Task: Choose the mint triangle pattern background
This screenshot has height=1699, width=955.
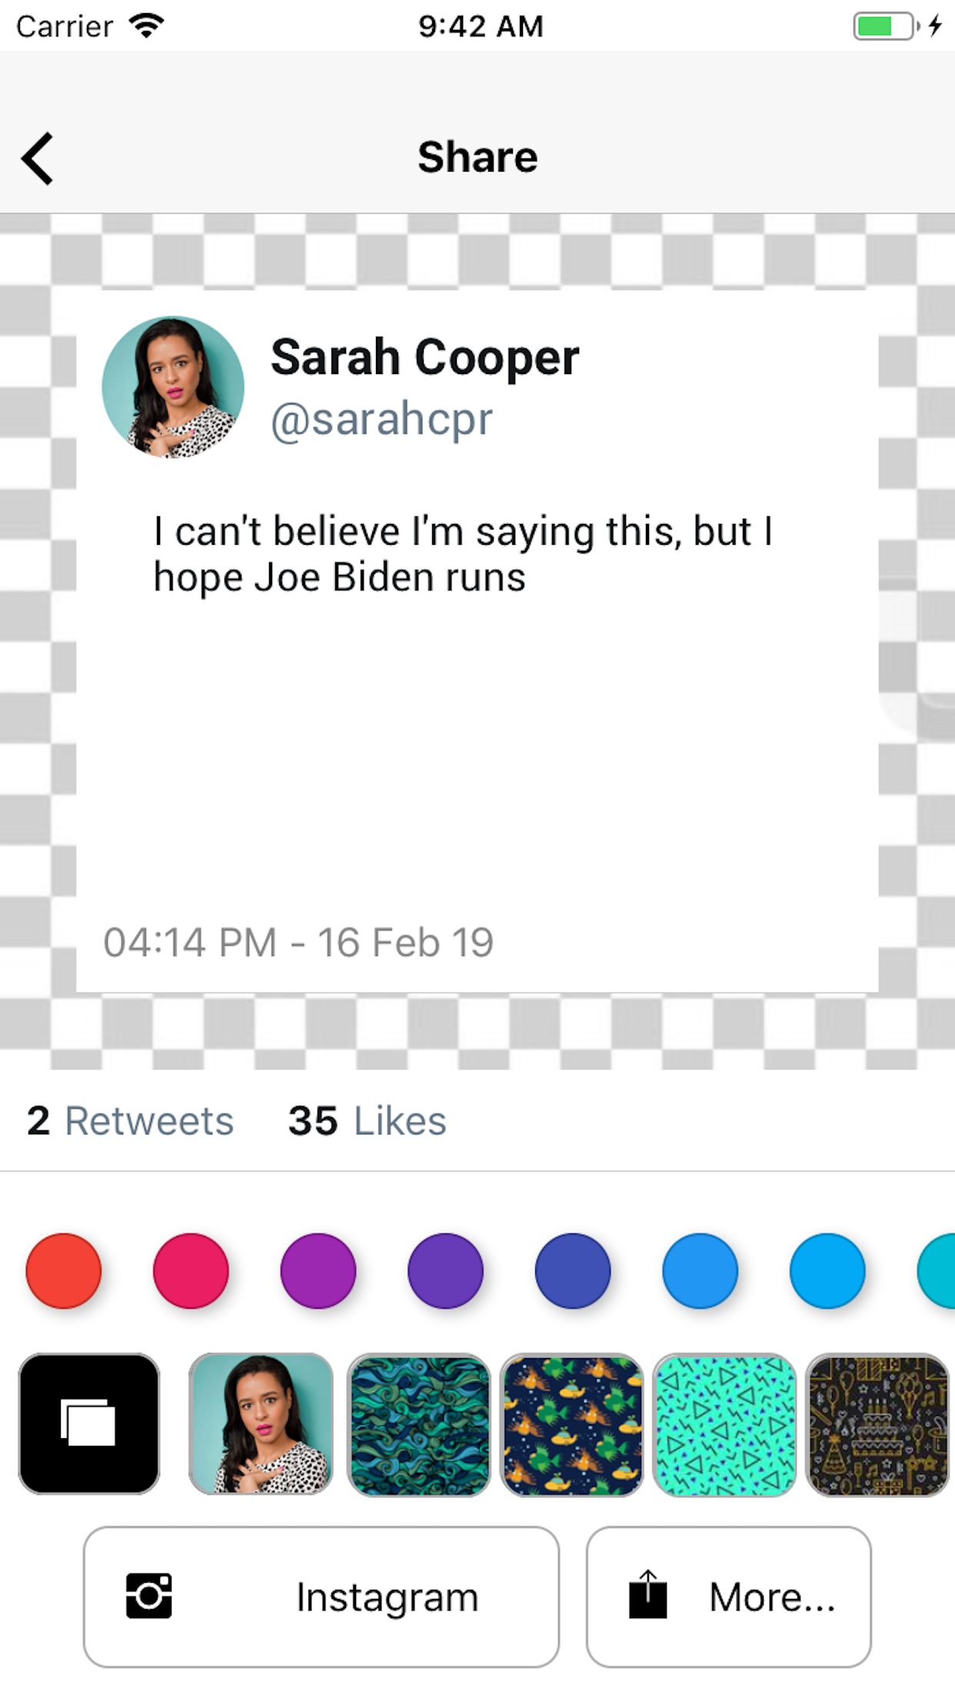Action: click(724, 1425)
